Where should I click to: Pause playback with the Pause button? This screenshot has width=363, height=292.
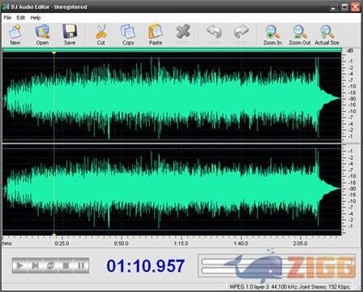click(81, 265)
